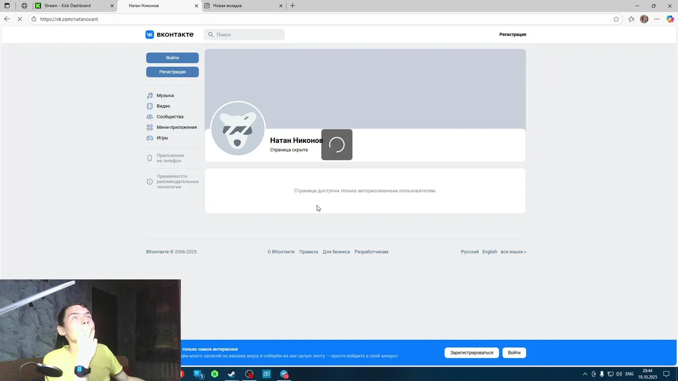Go back in the browser
The image size is (678, 381).
[x=7, y=19]
